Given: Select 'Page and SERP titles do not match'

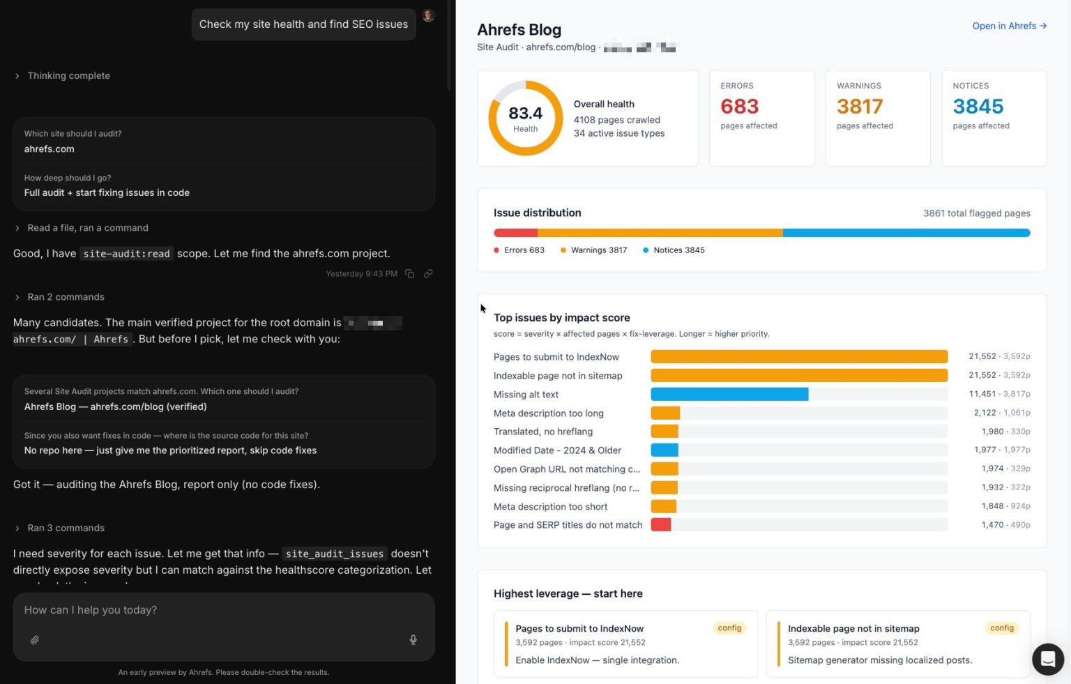Looking at the screenshot, I should [x=761, y=525].
